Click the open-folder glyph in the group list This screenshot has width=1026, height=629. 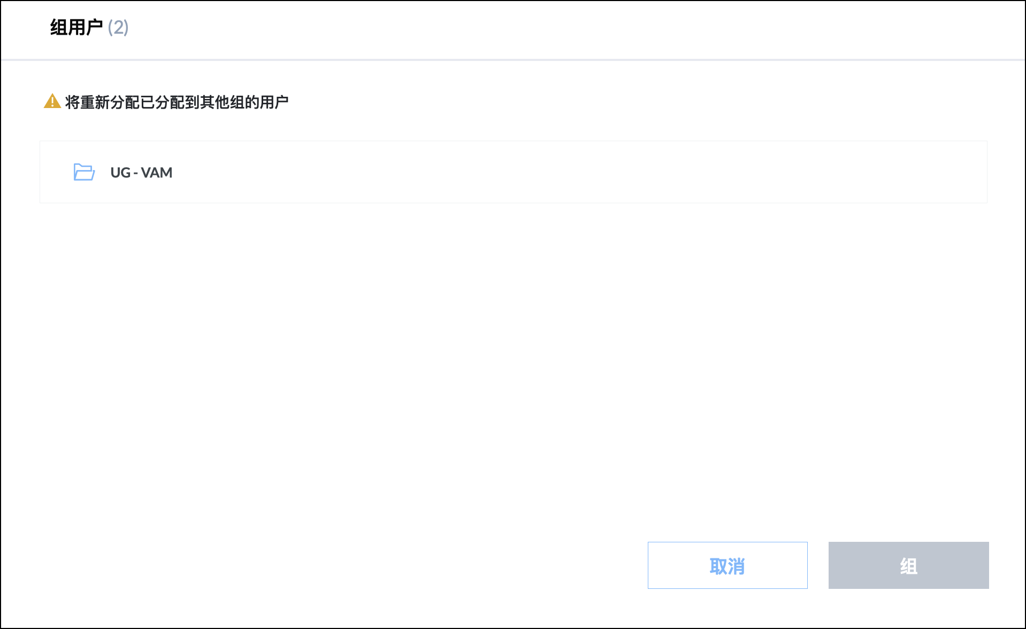point(84,172)
